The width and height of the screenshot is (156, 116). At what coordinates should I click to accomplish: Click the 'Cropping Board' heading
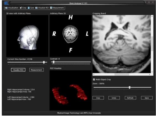(x=99, y=14)
